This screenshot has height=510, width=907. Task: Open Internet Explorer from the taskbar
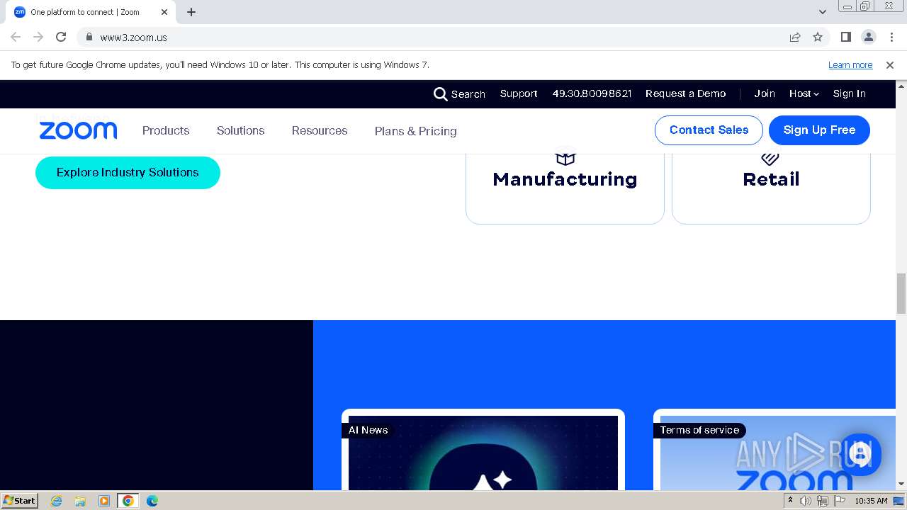(x=57, y=501)
